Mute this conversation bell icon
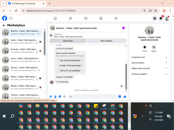The image size is (174, 130). (x=145, y=47)
